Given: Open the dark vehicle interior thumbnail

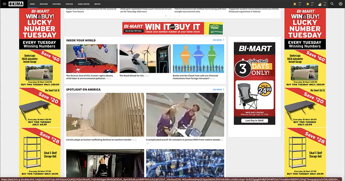Looking at the screenshot, I should tap(105, 163).
